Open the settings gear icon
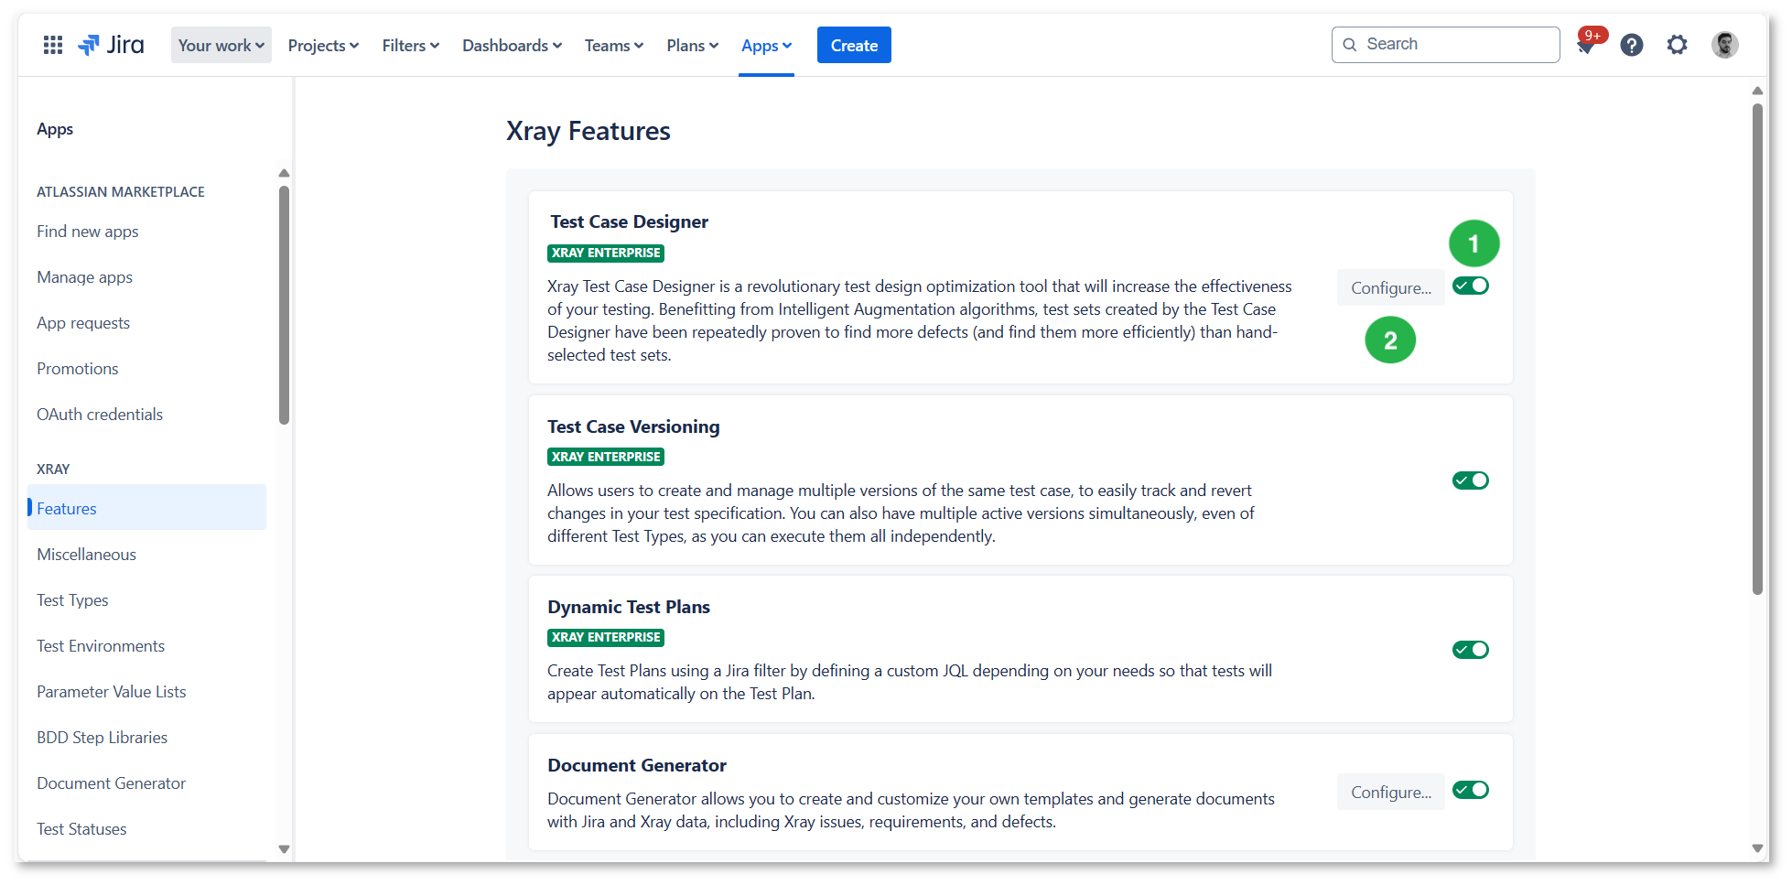This screenshot has width=1792, height=885. (1677, 45)
